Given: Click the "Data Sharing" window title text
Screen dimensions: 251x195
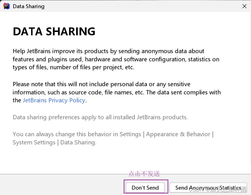Looking at the screenshot, I should [28, 6].
